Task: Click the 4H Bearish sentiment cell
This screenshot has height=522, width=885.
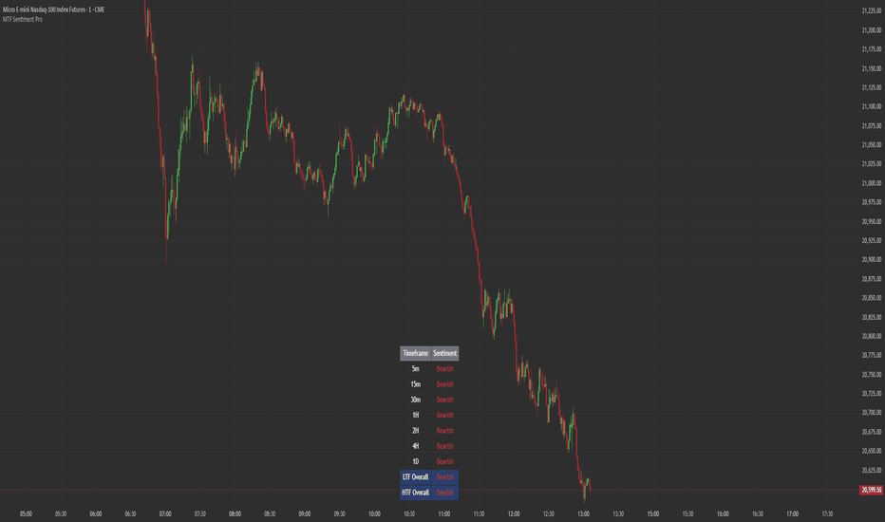Action: (x=444, y=446)
